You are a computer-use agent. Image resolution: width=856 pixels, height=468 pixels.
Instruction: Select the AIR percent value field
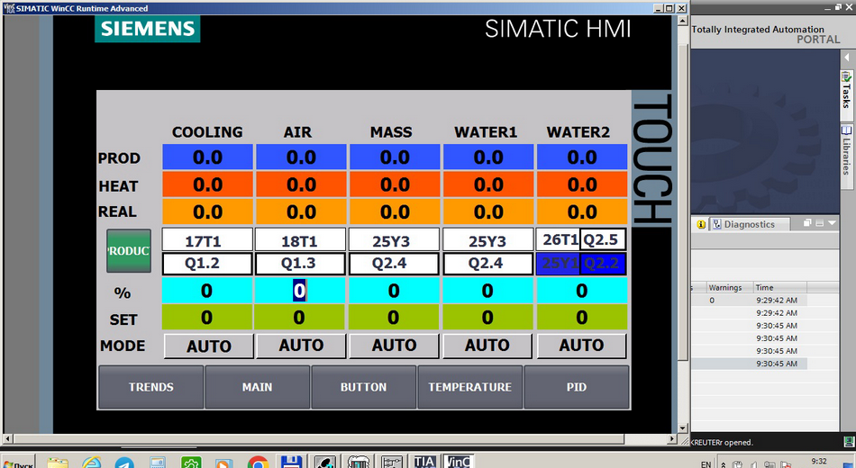pos(299,291)
